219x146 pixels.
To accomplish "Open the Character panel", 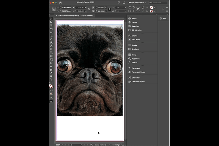I will point(135,78).
